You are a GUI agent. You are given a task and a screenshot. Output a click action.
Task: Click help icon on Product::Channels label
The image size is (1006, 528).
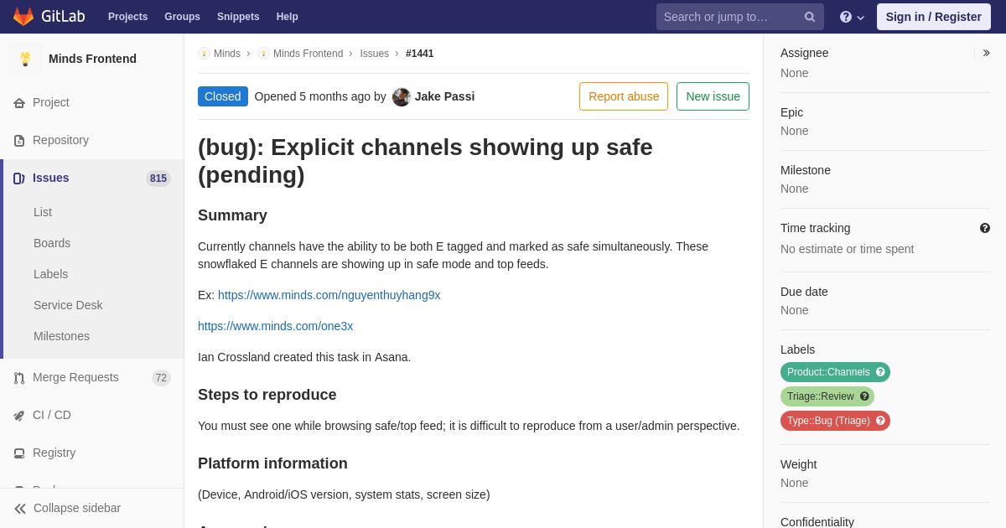(880, 372)
